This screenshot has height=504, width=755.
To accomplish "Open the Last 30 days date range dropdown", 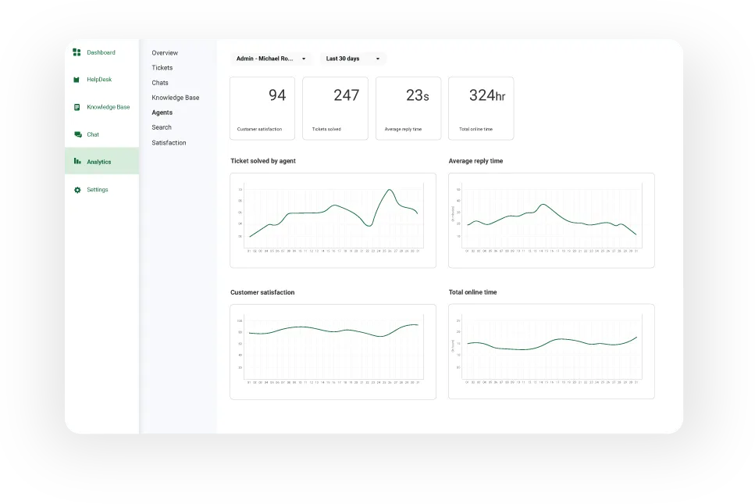I will (352, 58).
